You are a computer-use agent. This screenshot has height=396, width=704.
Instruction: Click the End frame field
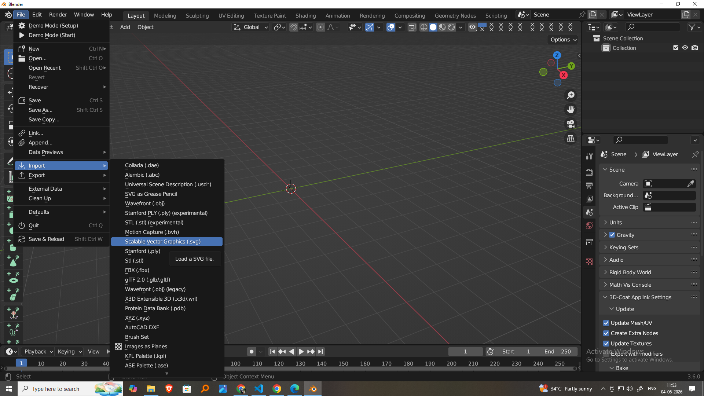(557, 352)
